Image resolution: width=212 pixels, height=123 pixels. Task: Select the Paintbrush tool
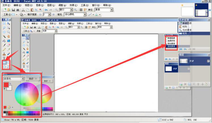[4, 45]
